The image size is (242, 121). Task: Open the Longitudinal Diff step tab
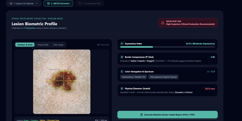pos(89,3)
